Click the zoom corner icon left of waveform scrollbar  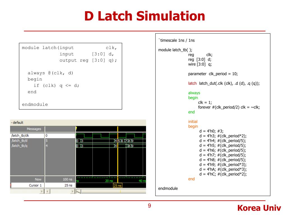pyautogui.click(x=78, y=191)
